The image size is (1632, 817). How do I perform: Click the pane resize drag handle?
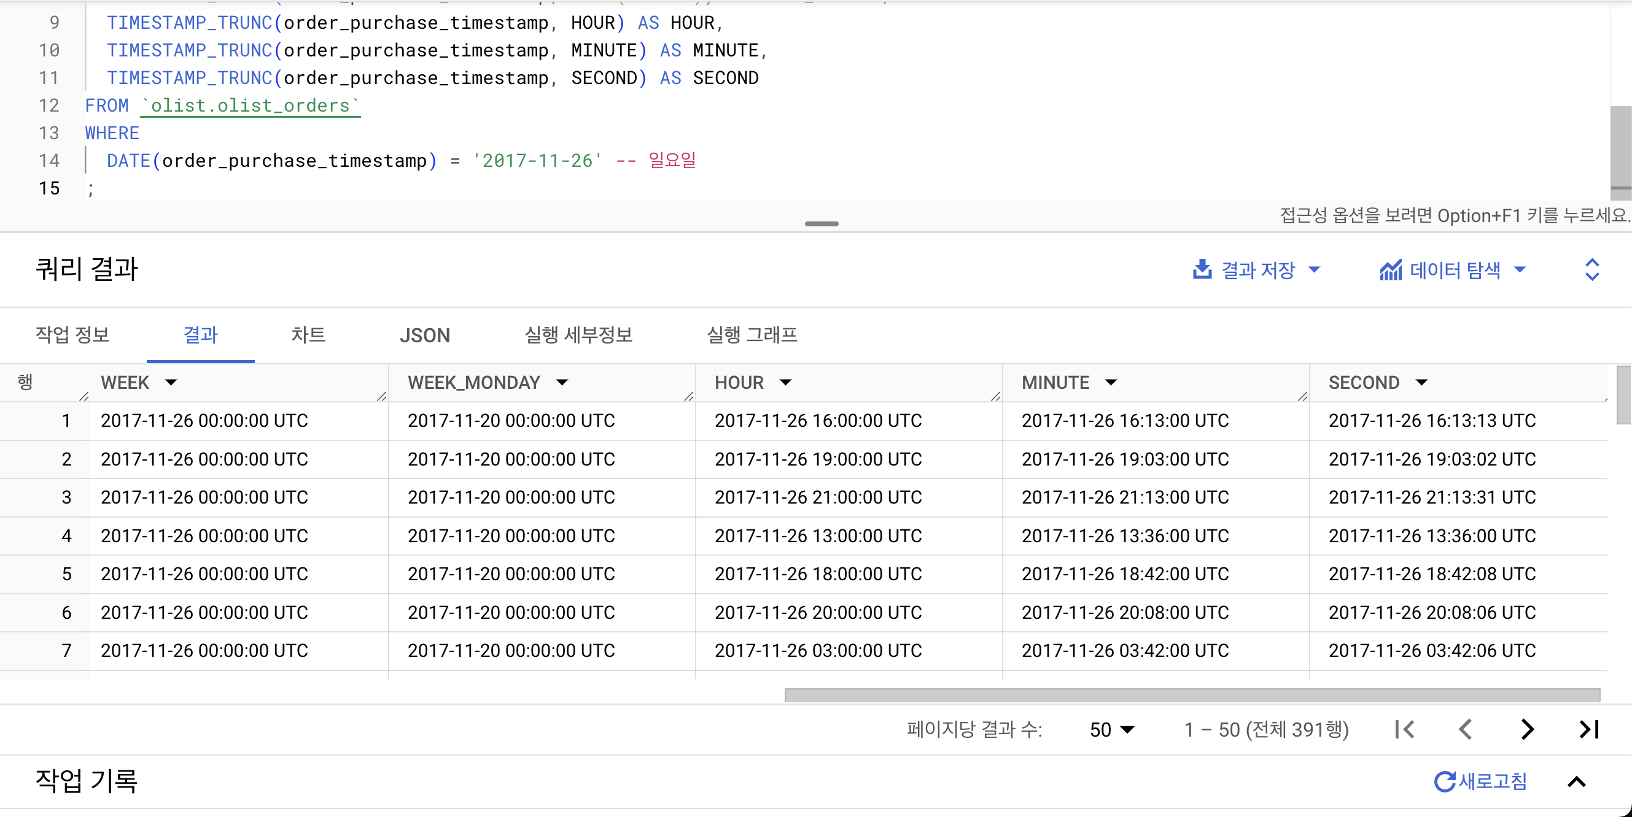[821, 223]
